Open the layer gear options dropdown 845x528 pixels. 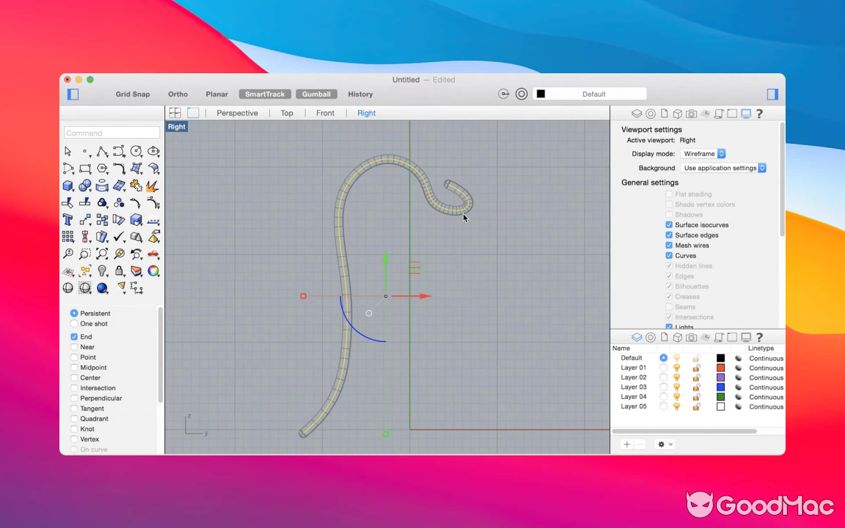(664, 444)
